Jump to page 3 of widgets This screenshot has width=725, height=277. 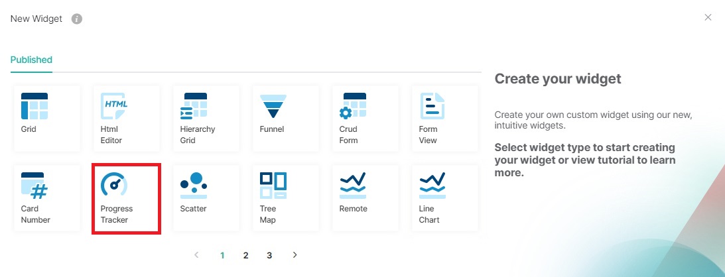tap(269, 255)
